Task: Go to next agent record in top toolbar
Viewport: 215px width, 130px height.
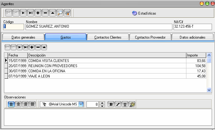Action: [x=23, y=13]
